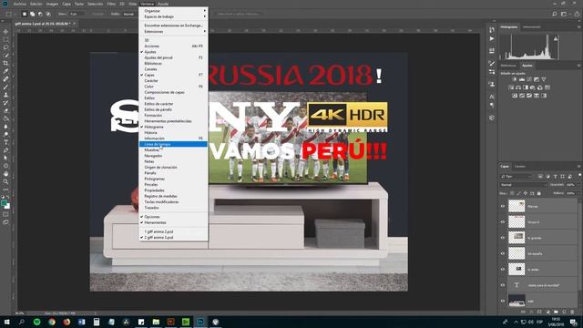Open the Archivo menu
Image resolution: width=583 pixels, height=328 pixels.
[x=20, y=4]
